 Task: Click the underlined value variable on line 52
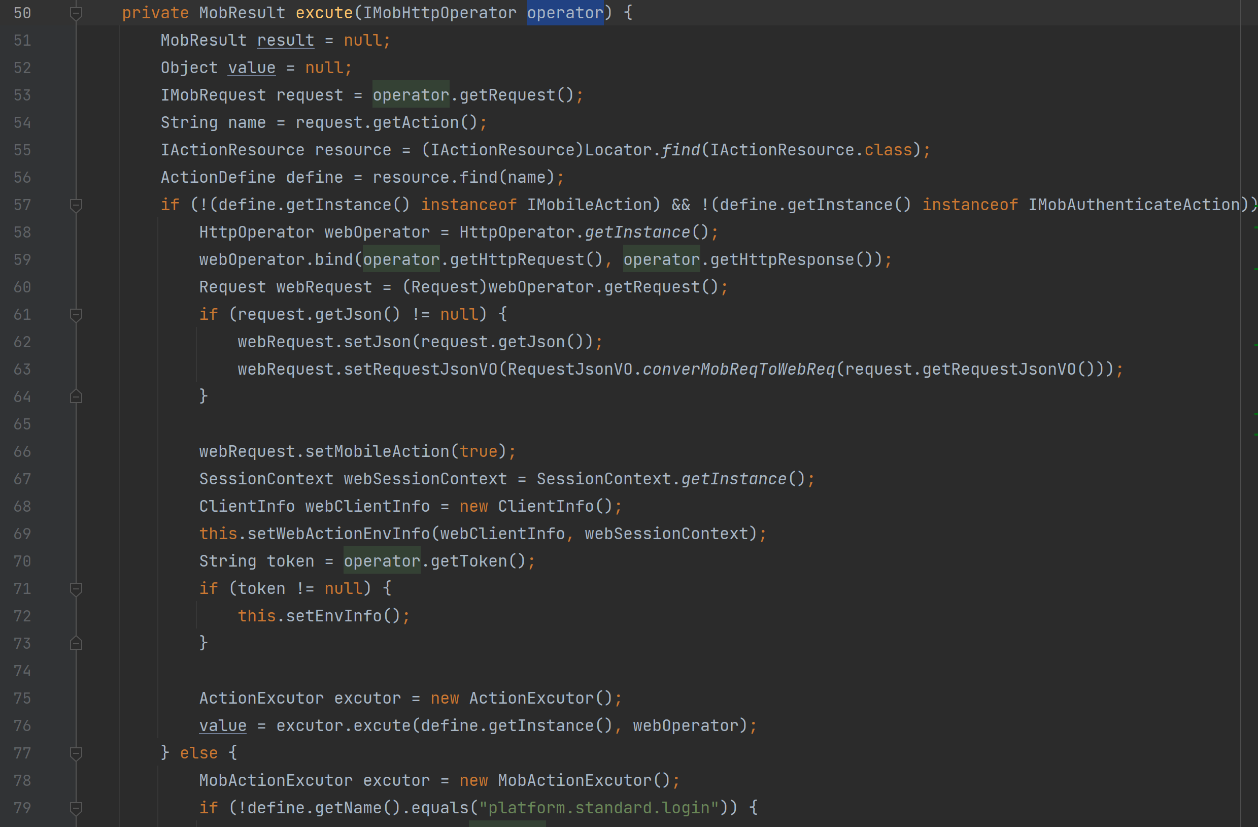click(x=252, y=68)
